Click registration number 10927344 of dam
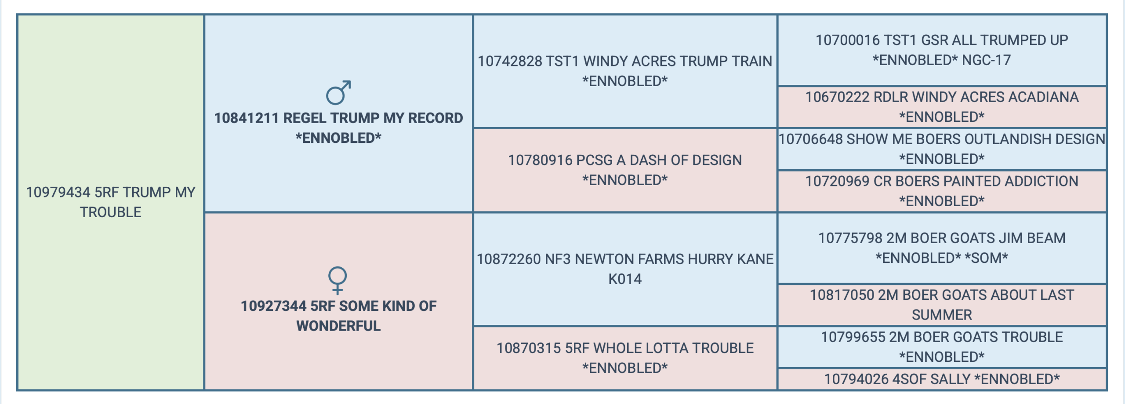1125x404 pixels. click(273, 306)
